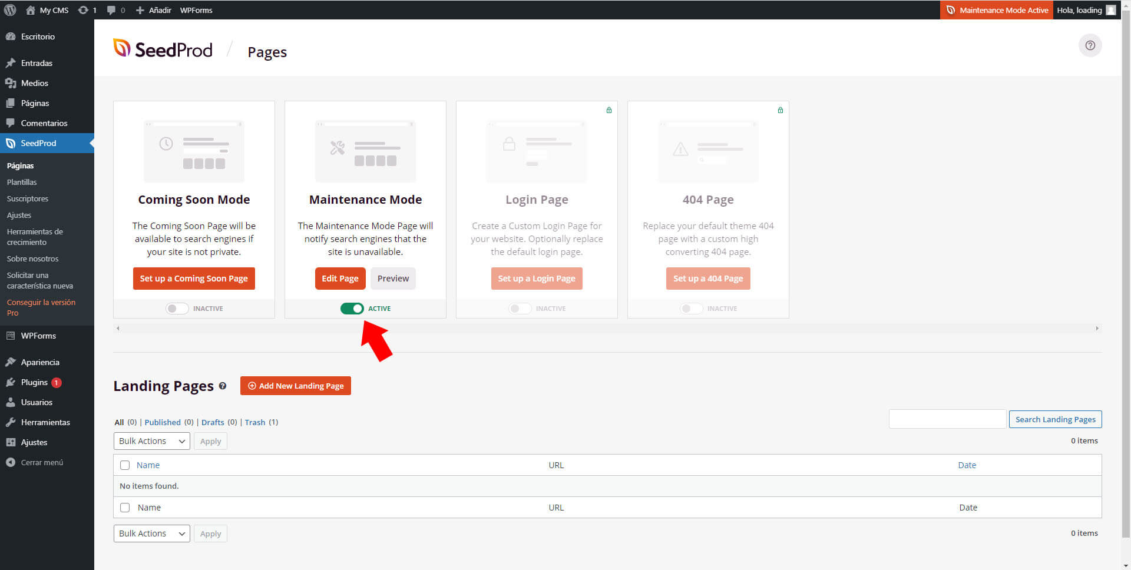Click top Apply button
This screenshot has height=570, width=1131.
[210, 441]
